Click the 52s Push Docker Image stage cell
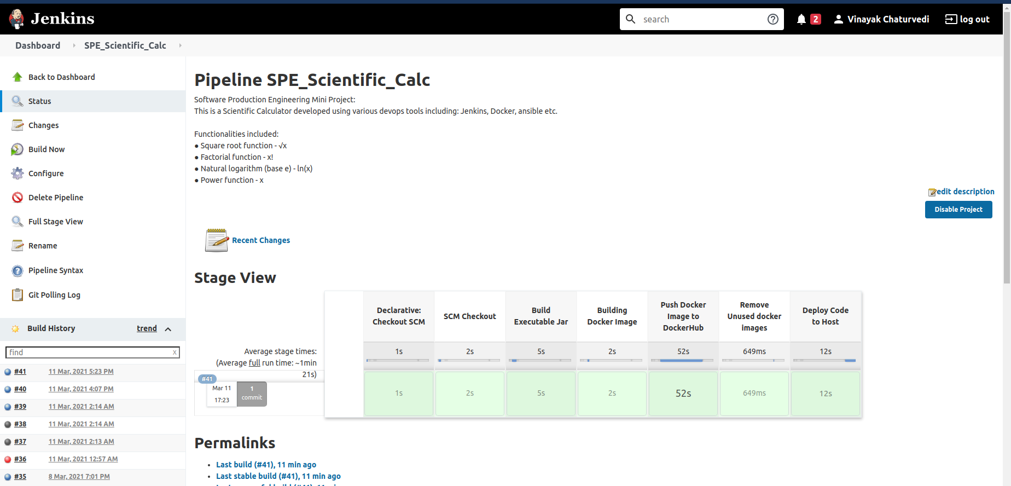Image resolution: width=1011 pixels, height=486 pixels. 683,394
